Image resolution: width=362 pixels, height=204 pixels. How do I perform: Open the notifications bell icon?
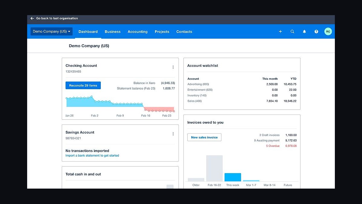tap(304, 31)
